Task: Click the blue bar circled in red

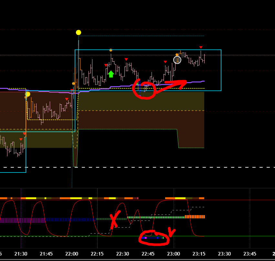Action: (153, 238)
